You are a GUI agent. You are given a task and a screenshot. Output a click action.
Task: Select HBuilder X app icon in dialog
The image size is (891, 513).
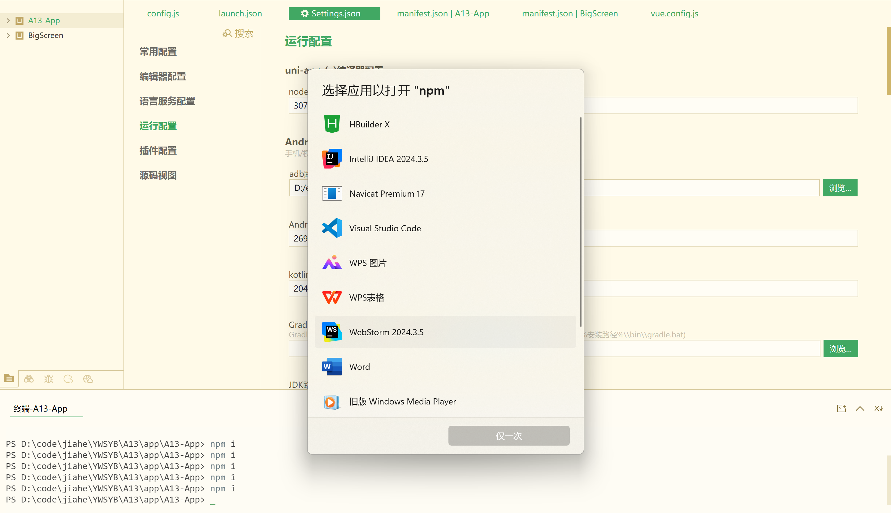pos(331,124)
